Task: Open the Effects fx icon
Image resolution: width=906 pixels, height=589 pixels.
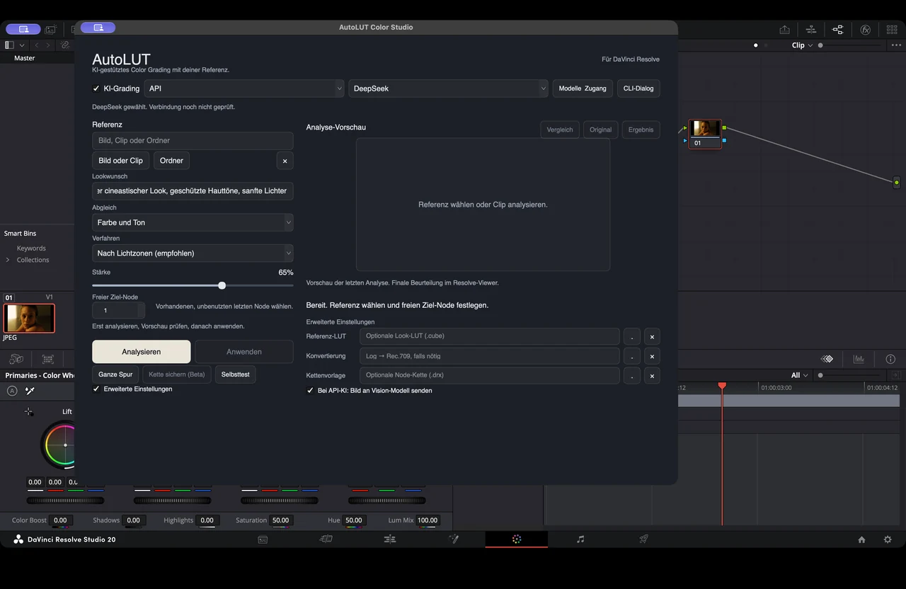Action: pos(865,29)
